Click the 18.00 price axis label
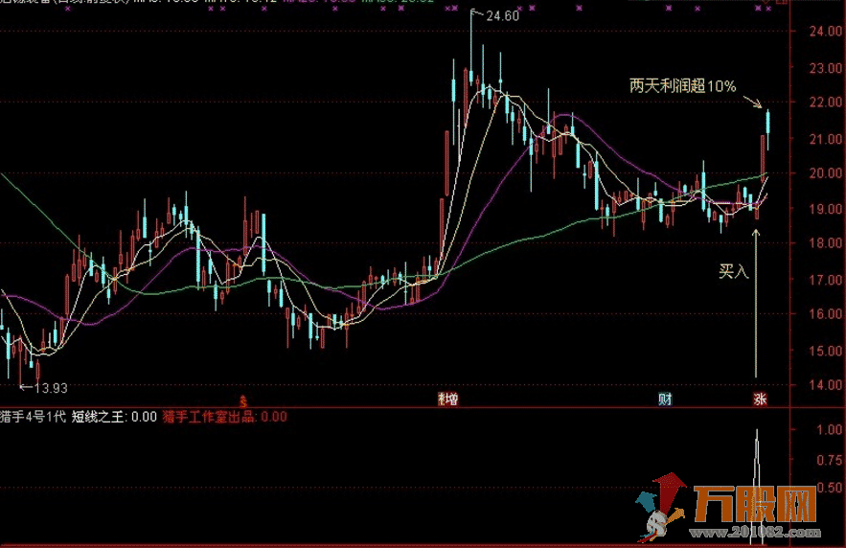The image size is (846, 548). point(825,242)
